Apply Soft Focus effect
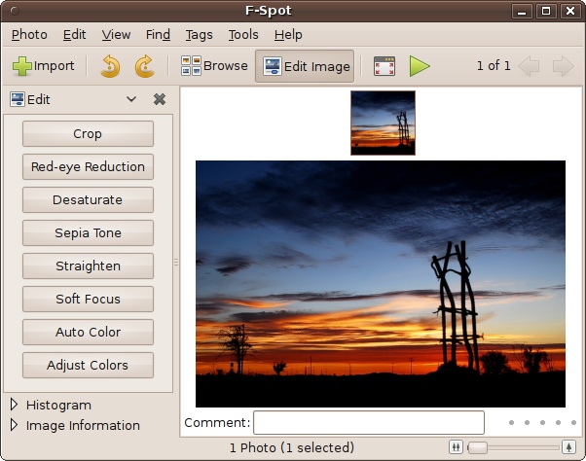The width and height of the screenshot is (586, 461). 88,299
